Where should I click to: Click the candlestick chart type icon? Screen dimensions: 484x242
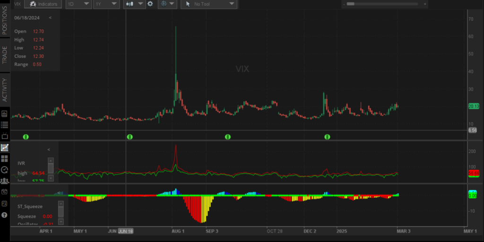(129, 4)
